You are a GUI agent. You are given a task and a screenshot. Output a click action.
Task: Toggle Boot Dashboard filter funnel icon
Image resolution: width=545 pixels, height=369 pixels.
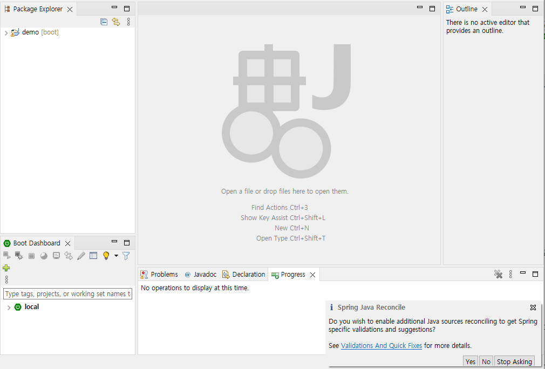tap(126, 256)
